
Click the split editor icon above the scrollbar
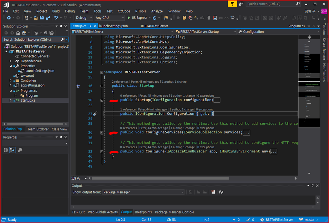(x=309, y=37)
